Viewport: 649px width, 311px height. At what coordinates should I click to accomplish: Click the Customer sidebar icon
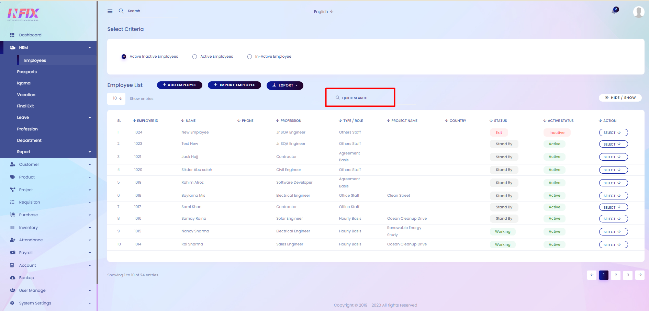tap(12, 164)
